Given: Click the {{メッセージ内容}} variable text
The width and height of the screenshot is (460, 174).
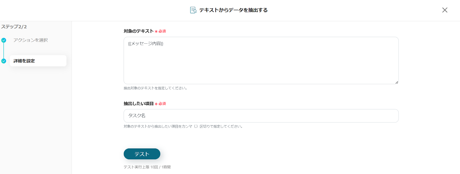Looking at the screenshot, I should click(x=146, y=44).
